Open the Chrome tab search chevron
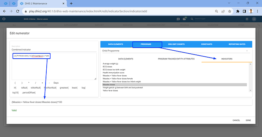262x137 pixels. (229, 3)
